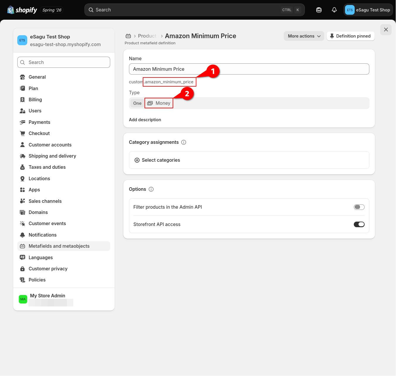
Task: Click the Users icon in sidebar
Action: (23, 111)
